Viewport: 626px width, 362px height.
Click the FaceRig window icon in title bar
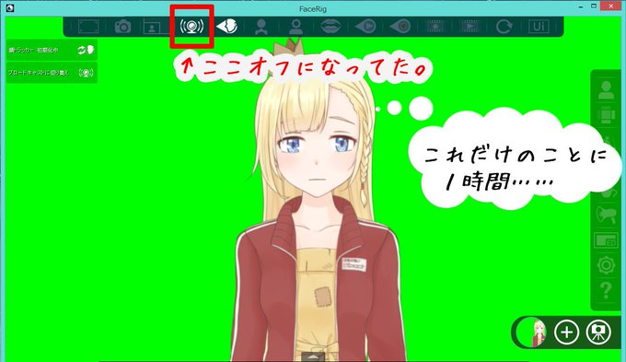10,7
